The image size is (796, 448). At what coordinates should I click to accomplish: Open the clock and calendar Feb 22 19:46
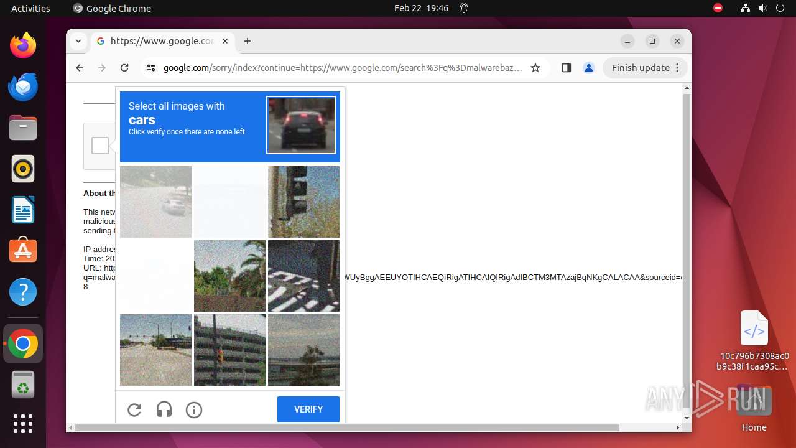coord(421,8)
